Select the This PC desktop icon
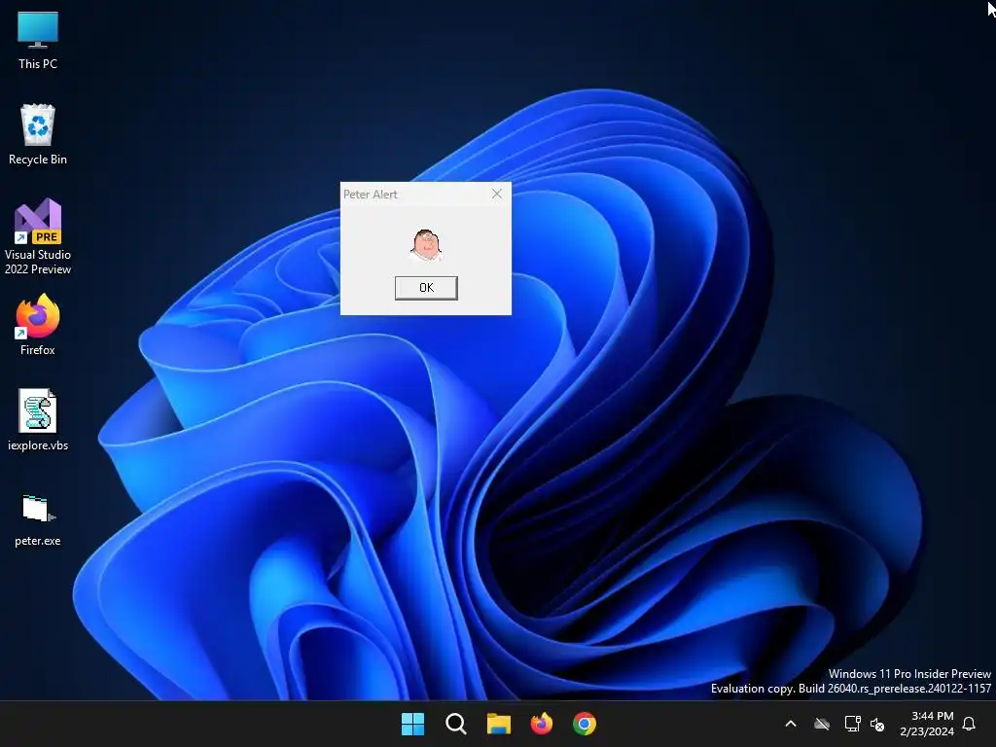This screenshot has width=996, height=747. [38, 40]
